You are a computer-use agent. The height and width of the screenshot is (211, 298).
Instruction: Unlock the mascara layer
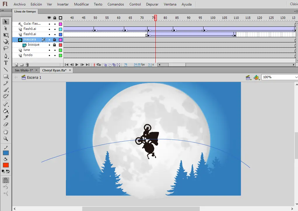click(x=55, y=40)
